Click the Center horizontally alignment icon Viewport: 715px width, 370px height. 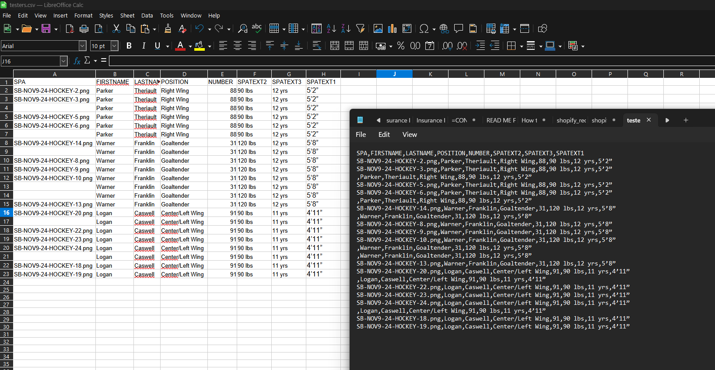238,46
